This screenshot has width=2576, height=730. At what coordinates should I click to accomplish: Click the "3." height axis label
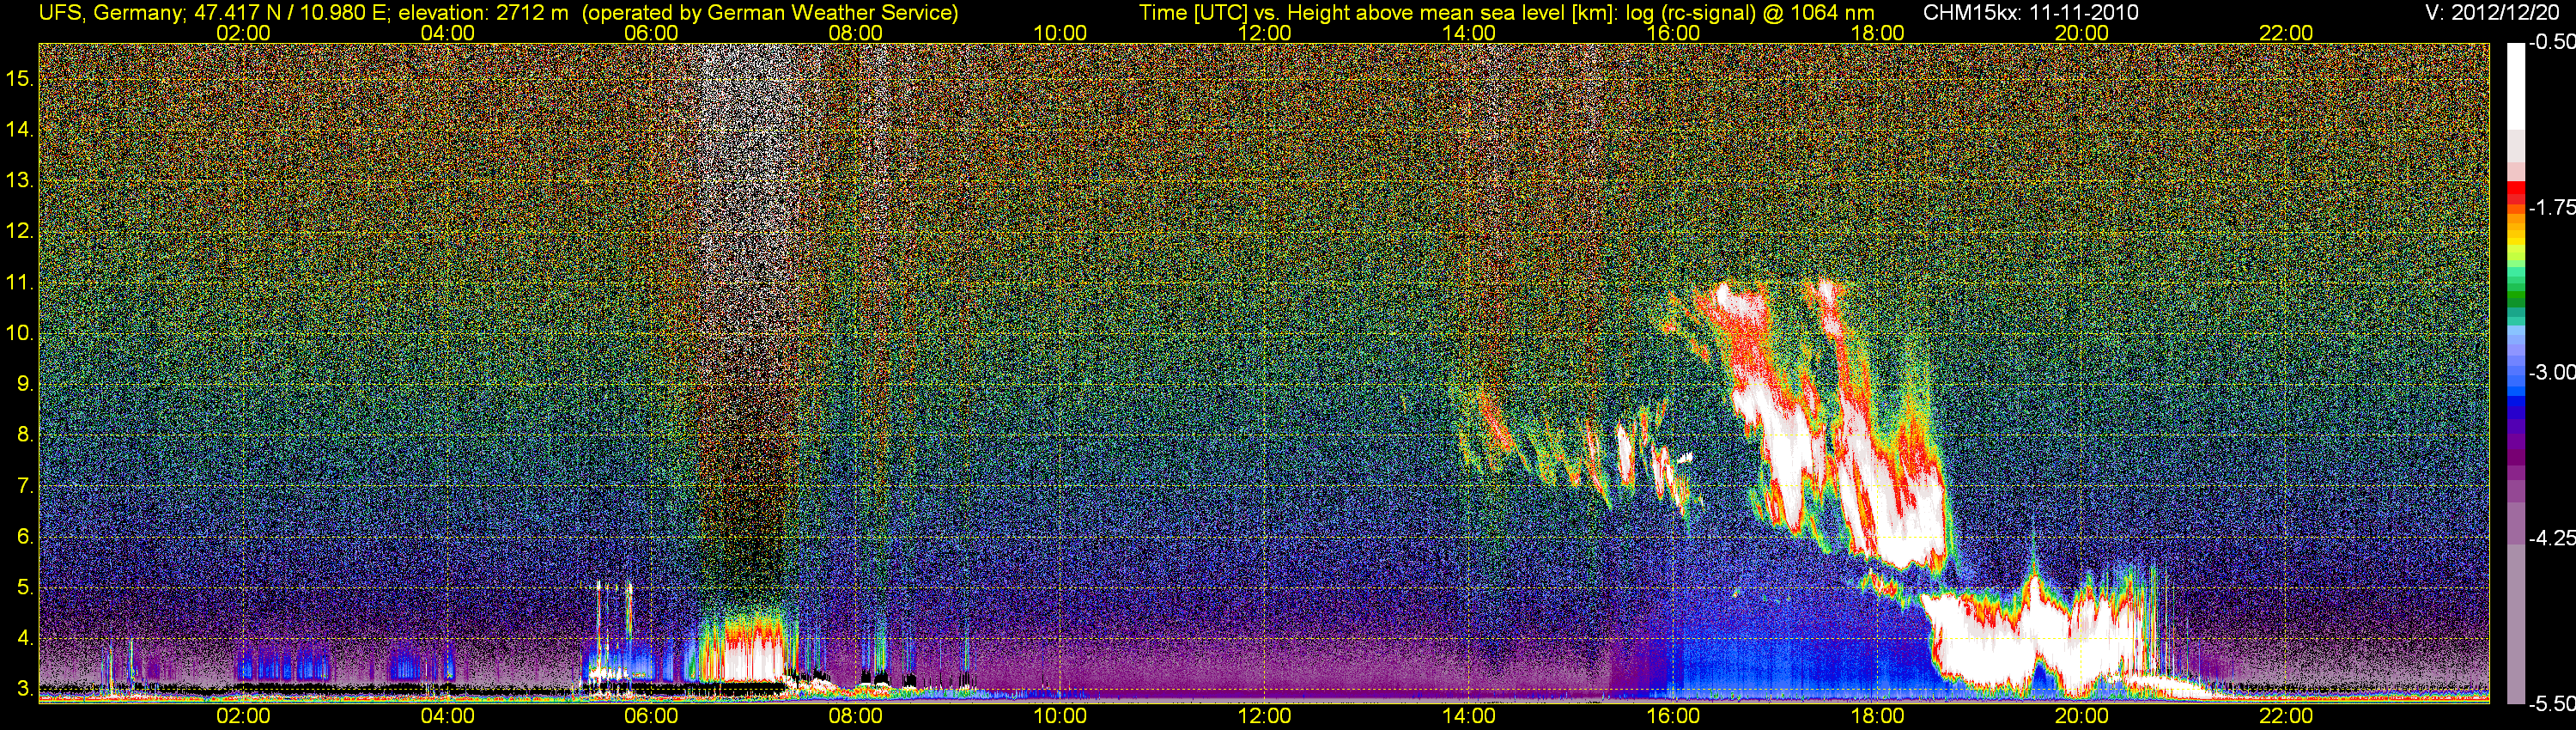26,689
